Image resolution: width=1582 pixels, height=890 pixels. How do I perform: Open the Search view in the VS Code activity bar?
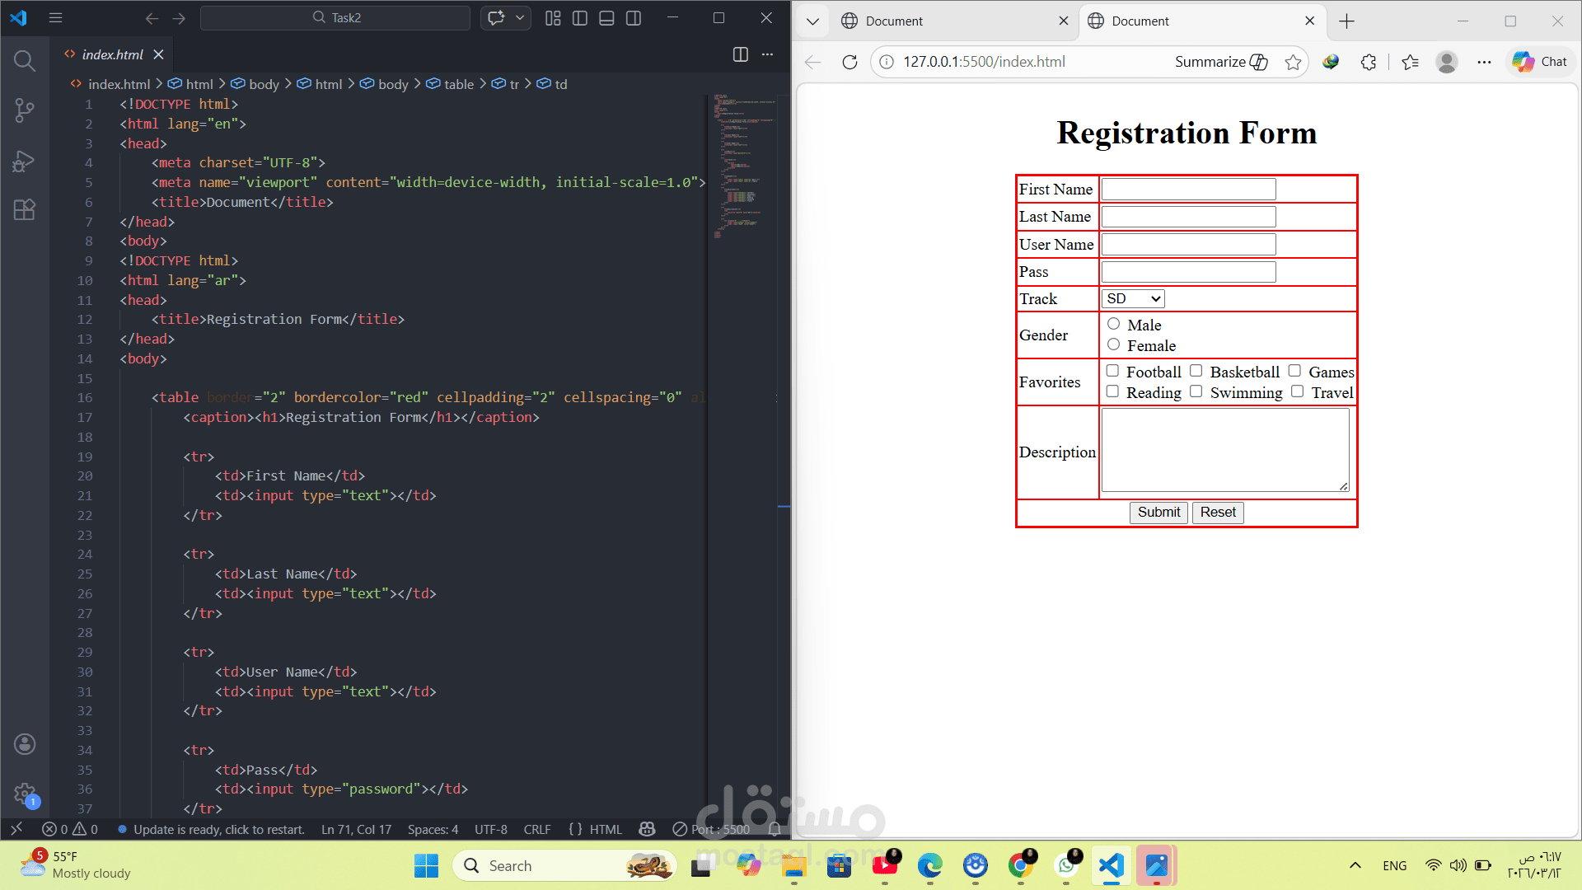pyautogui.click(x=25, y=61)
